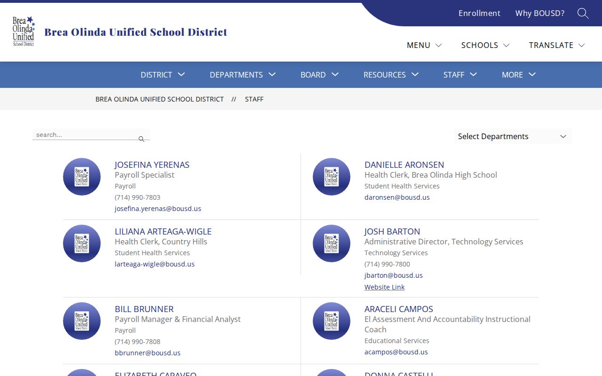Viewport: 602px width, 376px height.
Task: Email acampos@bousd.us
Action: pyautogui.click(x=396, y=352)
